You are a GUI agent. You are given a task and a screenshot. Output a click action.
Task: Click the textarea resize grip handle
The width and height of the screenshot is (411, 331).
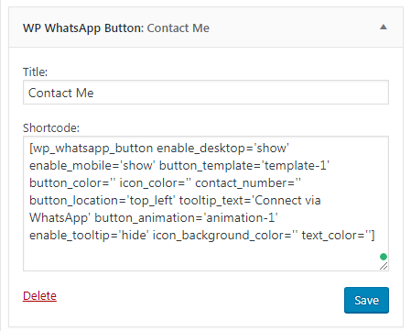[384, 266]
